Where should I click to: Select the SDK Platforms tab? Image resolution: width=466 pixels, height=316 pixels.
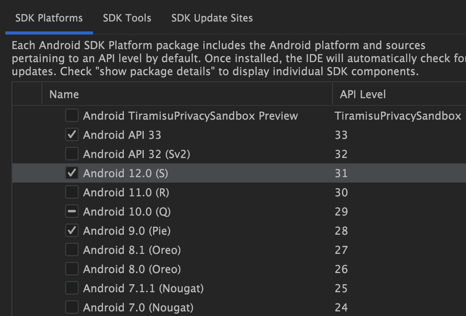[49, 18]
